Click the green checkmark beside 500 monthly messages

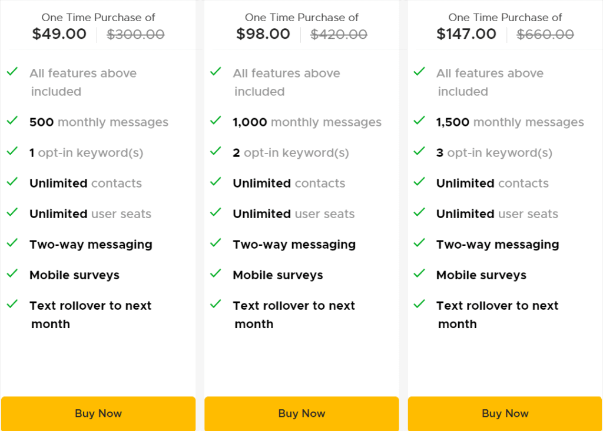click(x=12, y=121)
